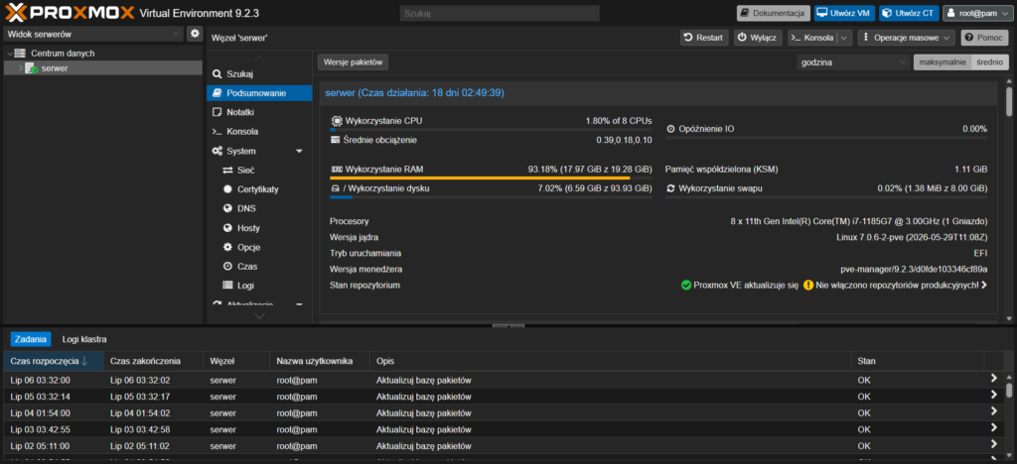Select średnio graph mode
The height and width of the screenshot is (464, 1017).
coord(990,62)
